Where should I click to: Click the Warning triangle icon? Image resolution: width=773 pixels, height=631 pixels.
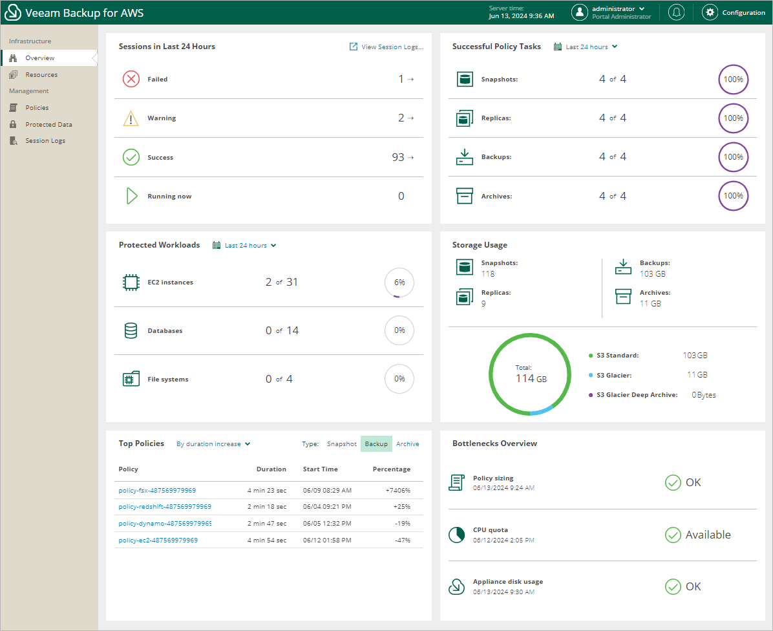[x=131, y=118]
